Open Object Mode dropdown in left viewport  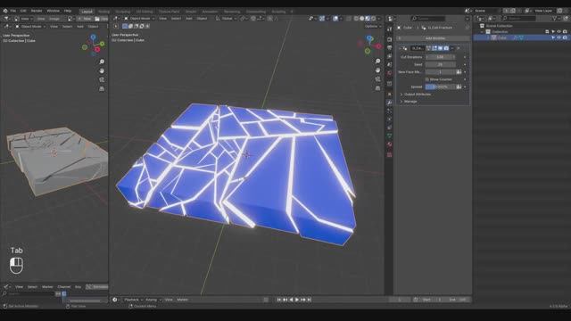pos(30,26)
